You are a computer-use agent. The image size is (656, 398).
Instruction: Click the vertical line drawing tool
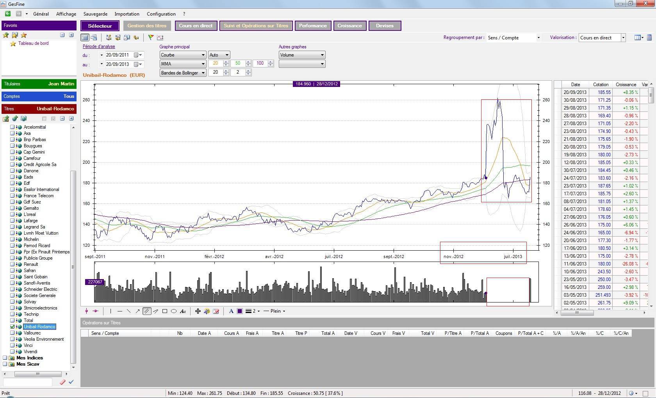tap(111, 311)
